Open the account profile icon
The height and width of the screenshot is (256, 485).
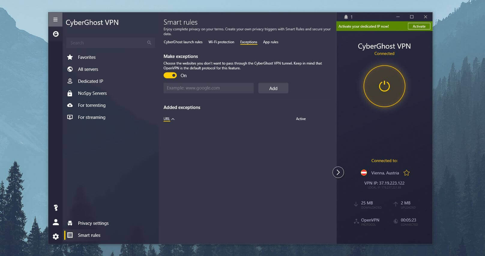pyautogui.click(x=56, y=222)
